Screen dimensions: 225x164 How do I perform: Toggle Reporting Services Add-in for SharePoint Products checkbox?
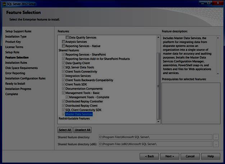pyautogui.click(x=63, y=59)
